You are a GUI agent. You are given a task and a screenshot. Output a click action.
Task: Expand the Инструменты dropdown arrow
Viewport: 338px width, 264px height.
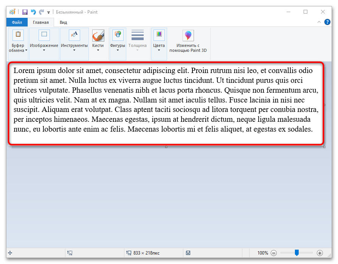pos(74,50)
